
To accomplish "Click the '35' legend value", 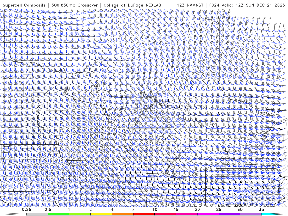I will pyautogui.click(x=261, y=210).
